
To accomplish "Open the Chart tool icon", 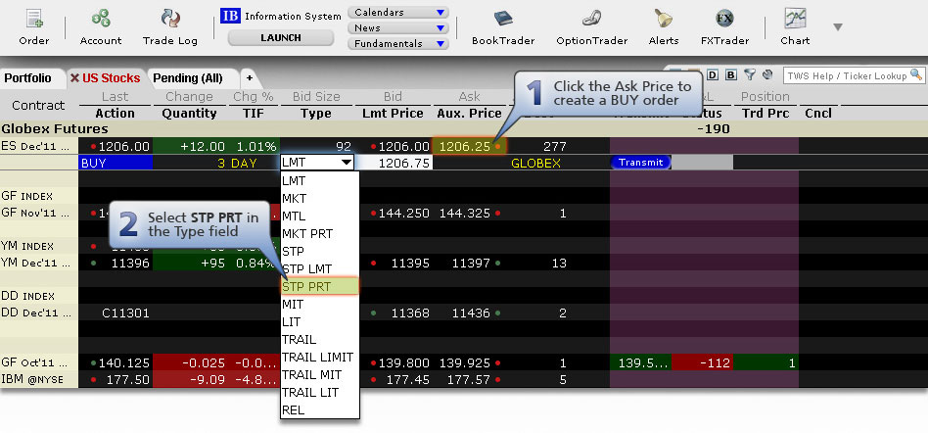I will click(795, 20).
